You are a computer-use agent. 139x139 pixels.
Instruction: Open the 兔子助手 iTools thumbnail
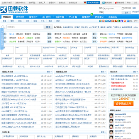(49, 50)
